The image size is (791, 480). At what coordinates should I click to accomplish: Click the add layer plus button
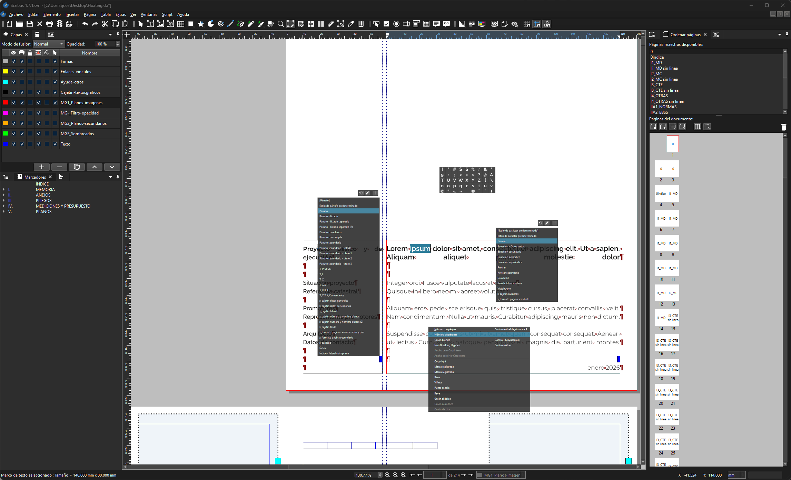click(42, 167)
